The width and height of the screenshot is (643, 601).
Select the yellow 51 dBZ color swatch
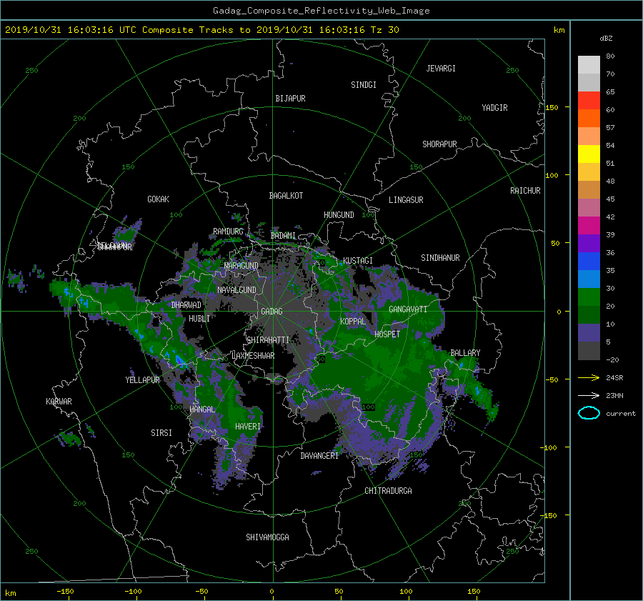pyautogui.click(x=589, y=154)
